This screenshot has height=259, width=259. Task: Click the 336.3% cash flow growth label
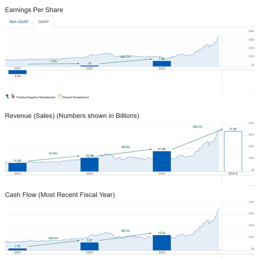click(x=53, y=238)
